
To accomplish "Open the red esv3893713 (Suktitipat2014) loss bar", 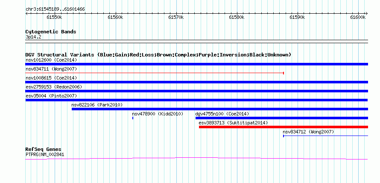I will pos(284,127).
